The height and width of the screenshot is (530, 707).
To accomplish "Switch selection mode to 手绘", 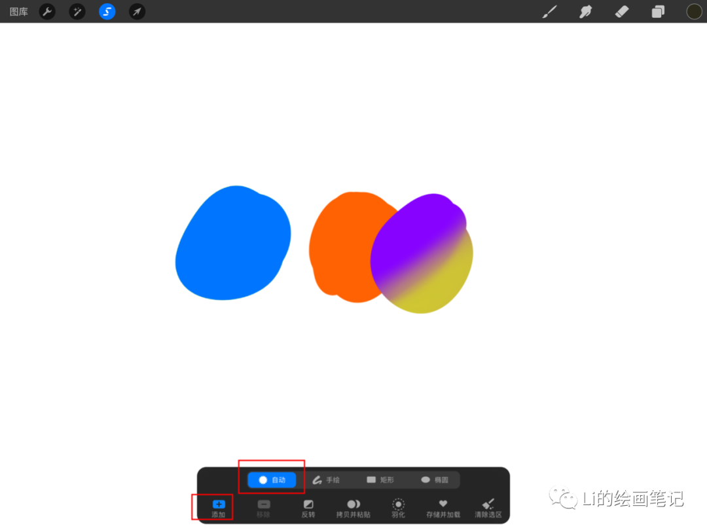I will (326, 480).
